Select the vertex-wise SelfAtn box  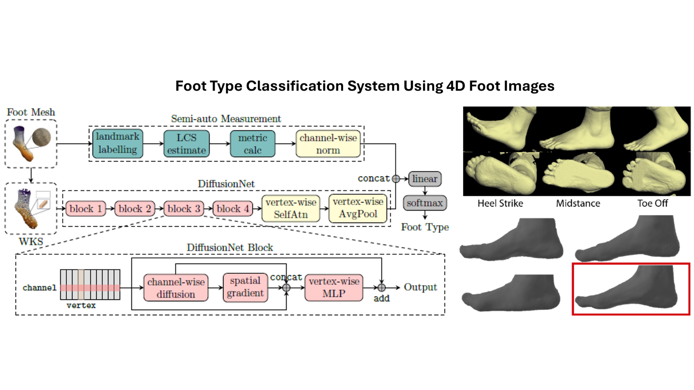pos(291,208)
